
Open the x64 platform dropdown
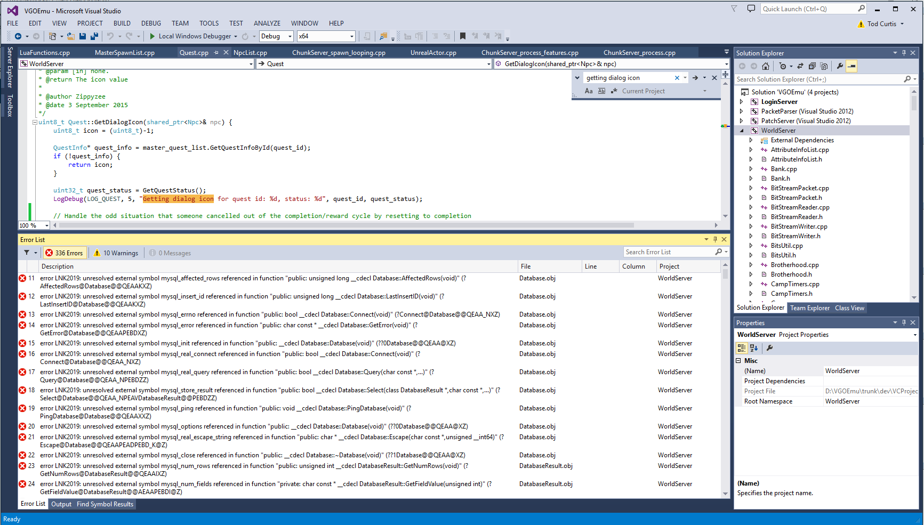(326, 36)
